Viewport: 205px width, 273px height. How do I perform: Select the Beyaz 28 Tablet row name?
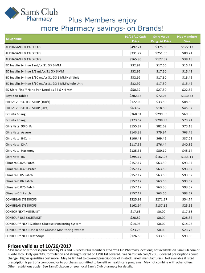click(x=17, y=96)
